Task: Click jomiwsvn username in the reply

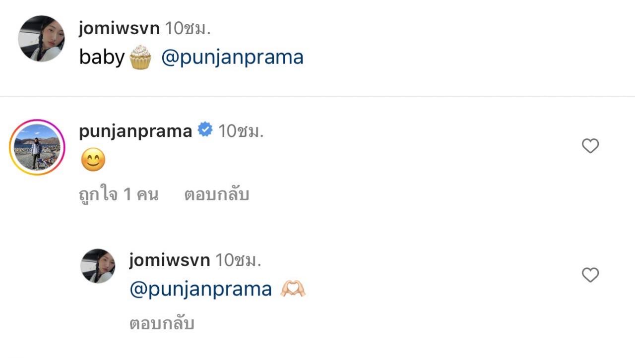Action: (x=169, y=260)
